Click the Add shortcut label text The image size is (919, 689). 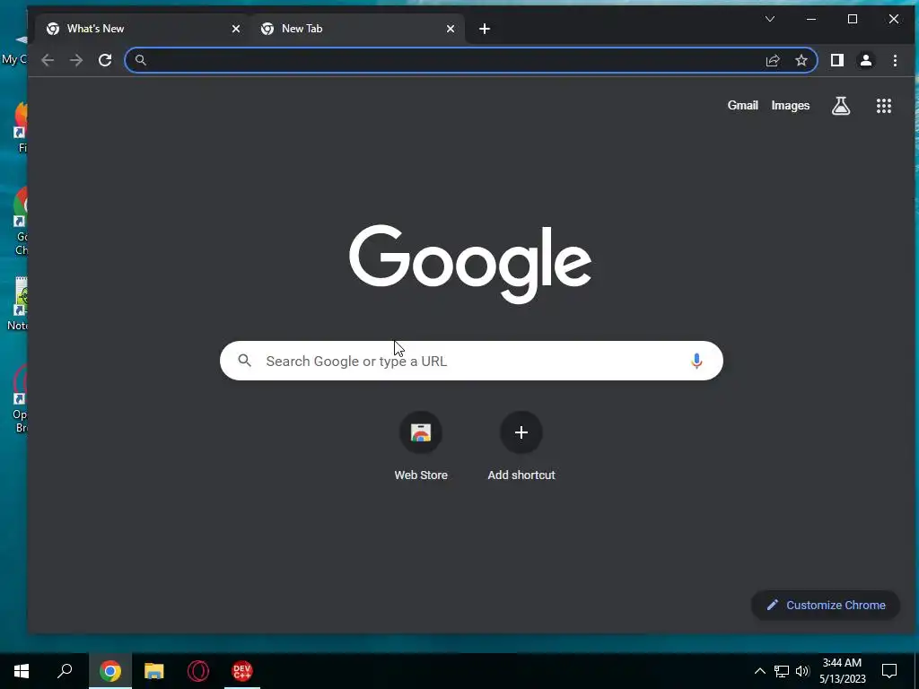(521, 475)
